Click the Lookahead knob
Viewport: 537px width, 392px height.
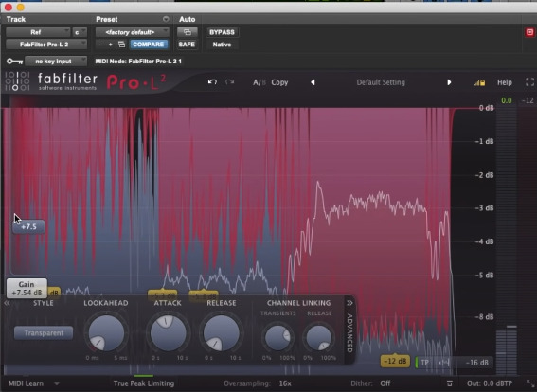click(106, 333)
